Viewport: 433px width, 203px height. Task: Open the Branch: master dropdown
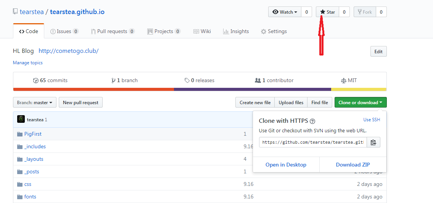coord(34,102)
